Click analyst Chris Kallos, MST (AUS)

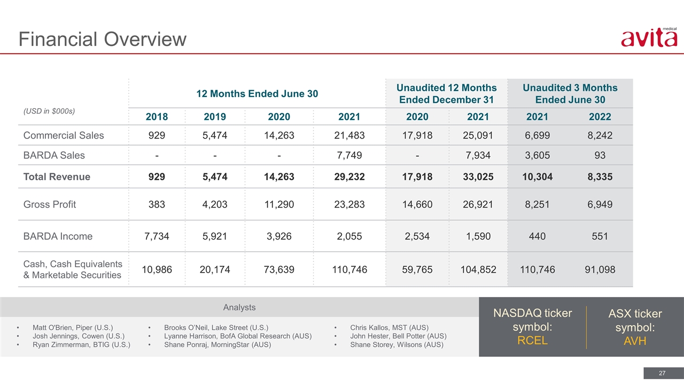(x=389, y=327)
